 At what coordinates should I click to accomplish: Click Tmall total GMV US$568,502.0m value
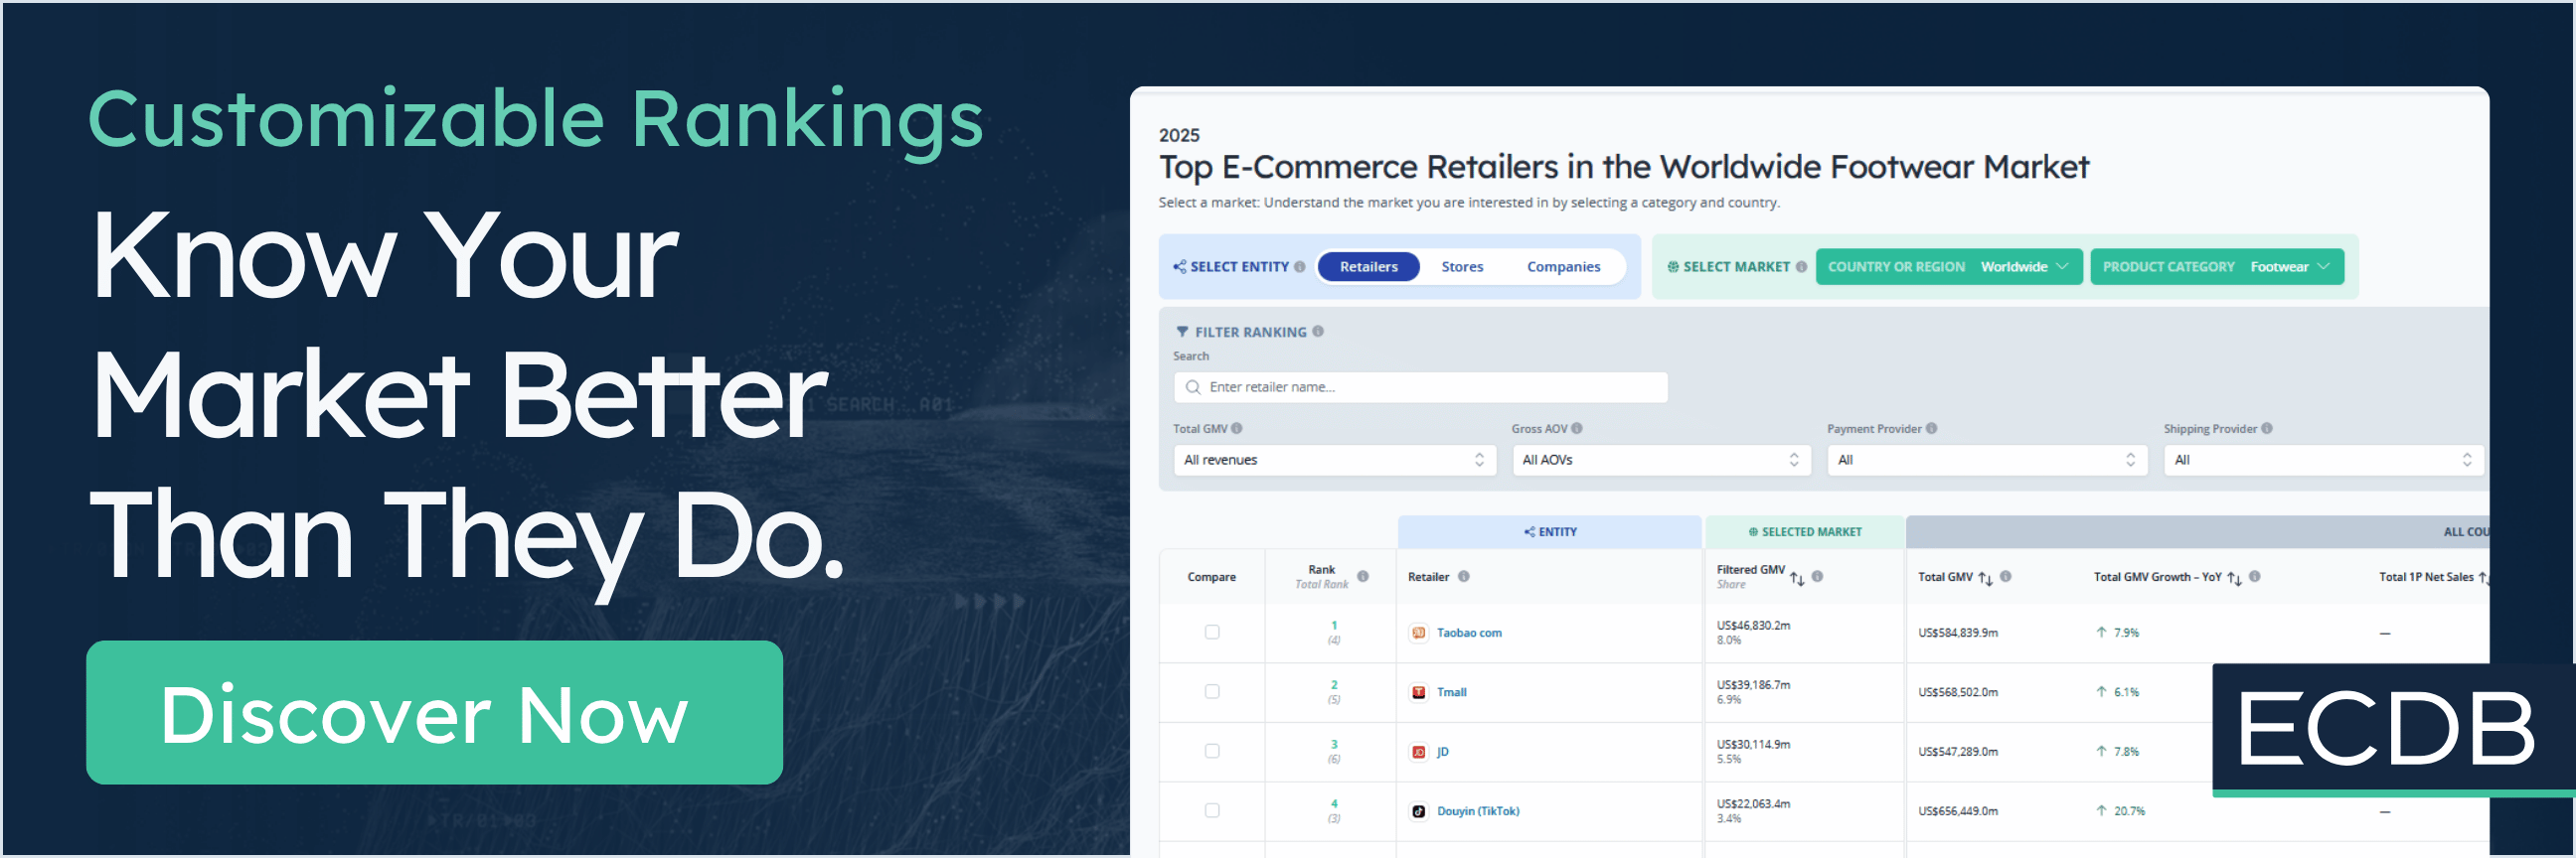tap(1958, 692)
